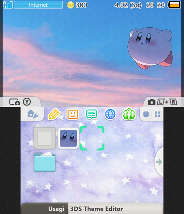Open camera mode with Y button tab
Viewport: 184px width, 214px height.
pyautogui.click(x=20, y=102)
